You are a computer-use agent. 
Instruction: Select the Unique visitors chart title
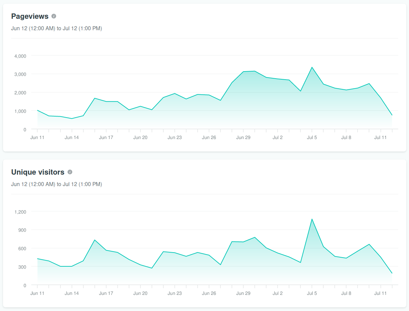point(38,172)
